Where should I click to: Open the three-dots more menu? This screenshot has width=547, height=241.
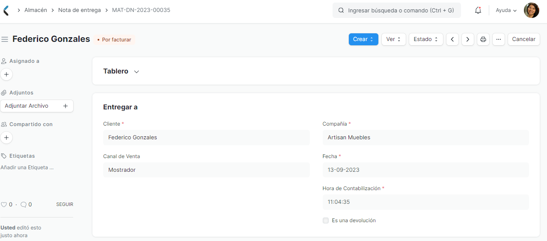[x=499, y=39]
